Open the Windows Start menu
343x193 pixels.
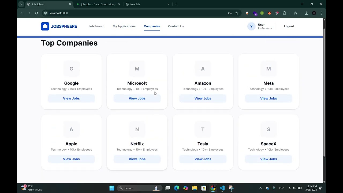click(x=112, y=188)
